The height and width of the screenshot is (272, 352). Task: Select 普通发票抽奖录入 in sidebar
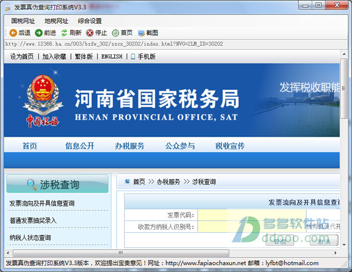click(x=33, y=220)
